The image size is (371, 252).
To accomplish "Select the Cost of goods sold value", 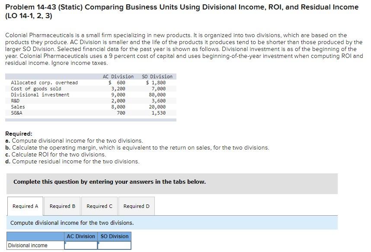I will point(120,89).
